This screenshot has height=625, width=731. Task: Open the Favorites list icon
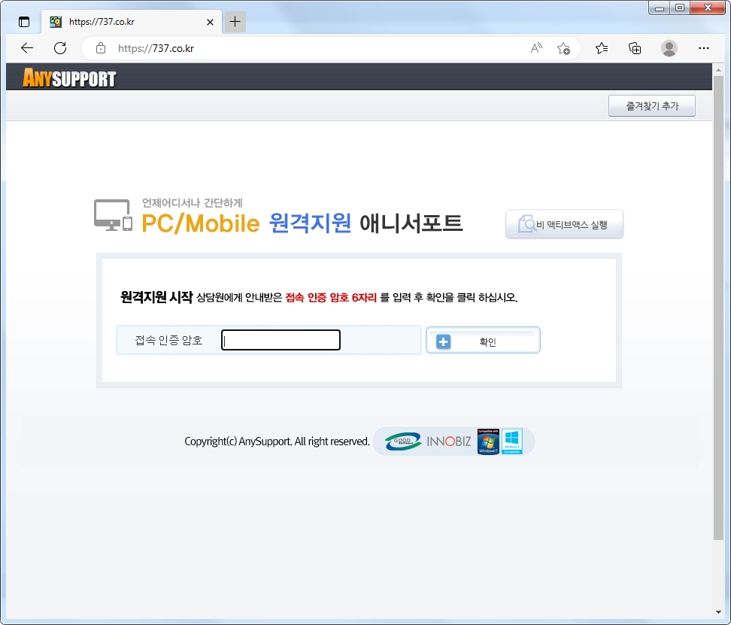tap(602, 48)
